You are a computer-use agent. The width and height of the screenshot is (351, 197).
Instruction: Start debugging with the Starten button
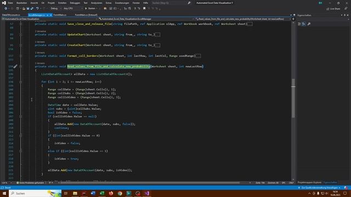(x=90, y=9)
